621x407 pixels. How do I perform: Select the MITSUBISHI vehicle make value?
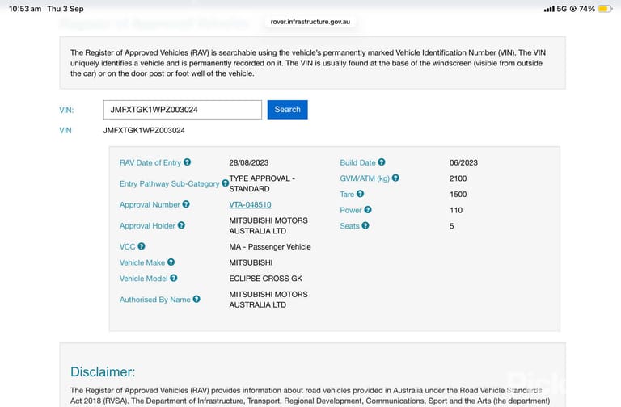[251, 262]
